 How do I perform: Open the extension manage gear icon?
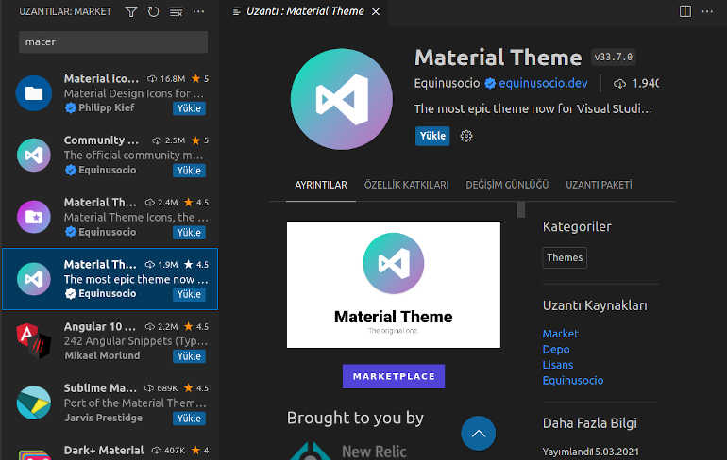point(466,136)
